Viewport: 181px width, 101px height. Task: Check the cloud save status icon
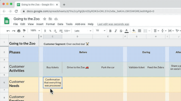pos(56,19)
